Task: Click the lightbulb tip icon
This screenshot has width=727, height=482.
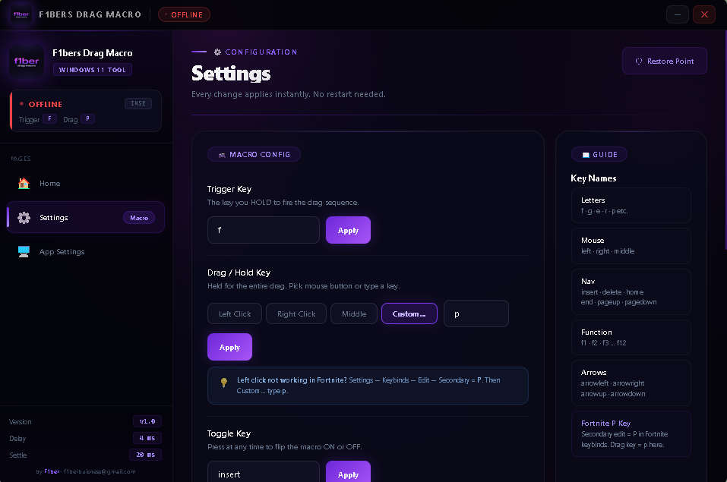Action: point(224,383)
